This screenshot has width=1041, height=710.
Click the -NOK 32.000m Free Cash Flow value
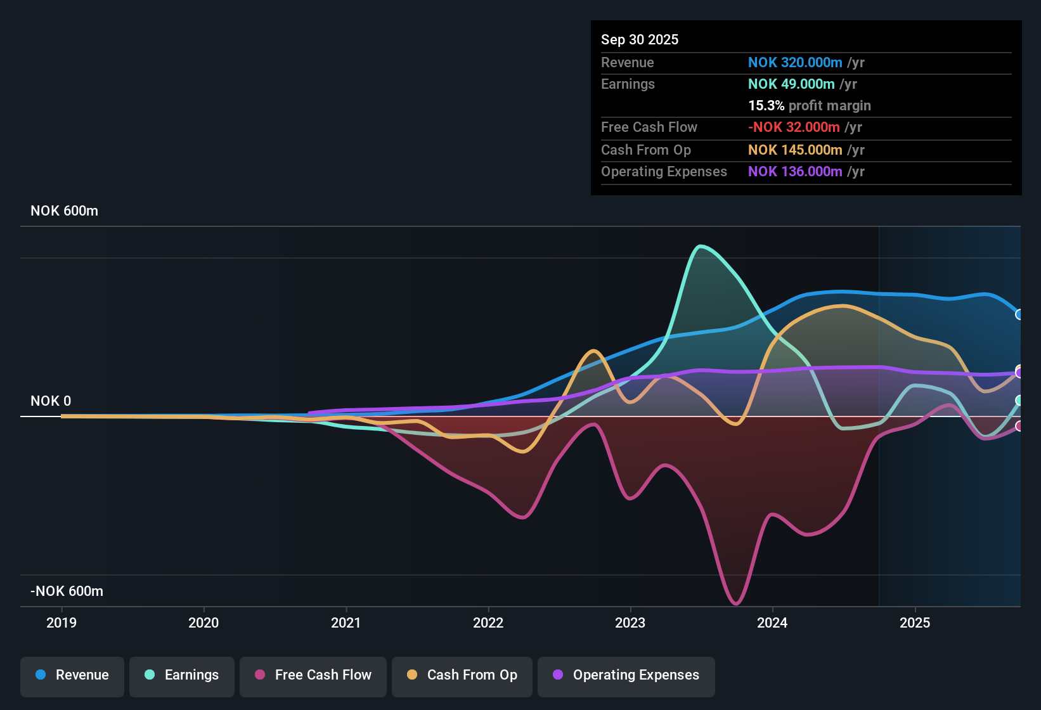(794, 127)
